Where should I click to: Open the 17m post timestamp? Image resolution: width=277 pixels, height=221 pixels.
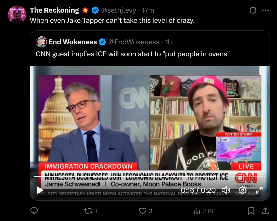pos(148,10)
